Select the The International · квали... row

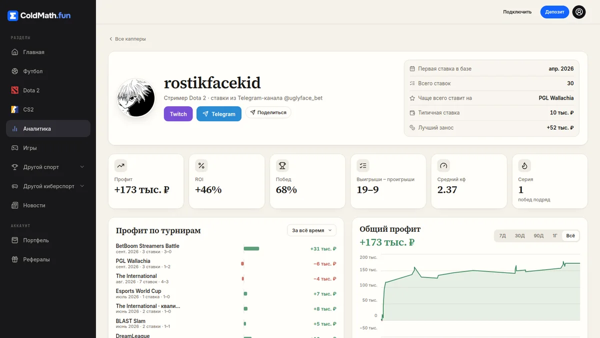tap(226, 308)
